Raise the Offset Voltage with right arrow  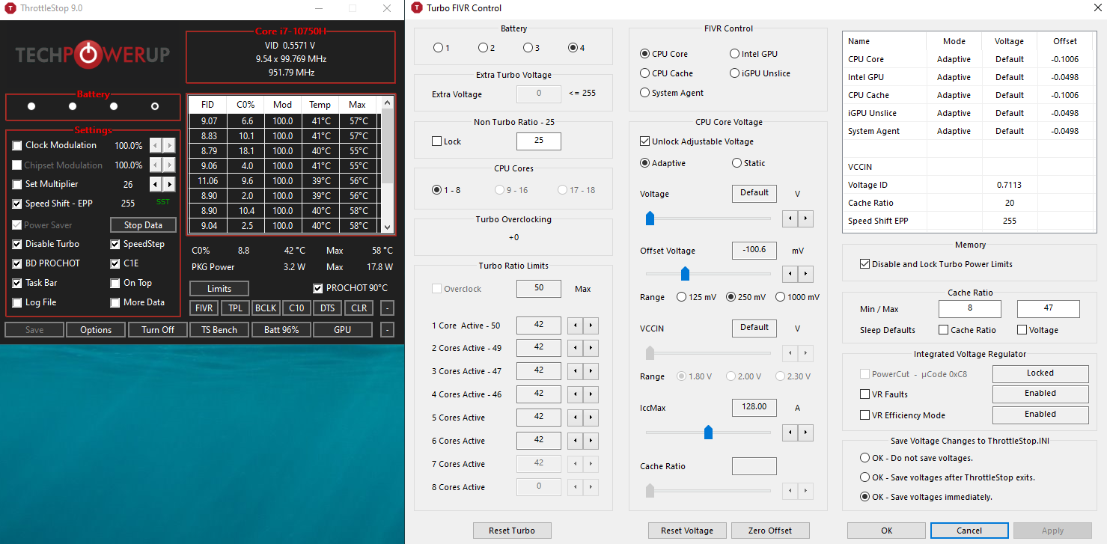click(x=805, y=274)
